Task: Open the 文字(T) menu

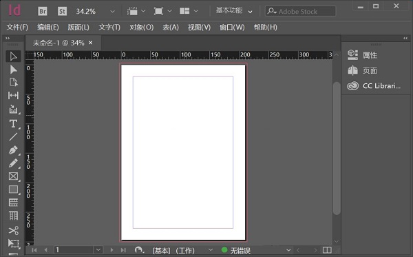Action: pyautogui.click(x=109, y=27)
